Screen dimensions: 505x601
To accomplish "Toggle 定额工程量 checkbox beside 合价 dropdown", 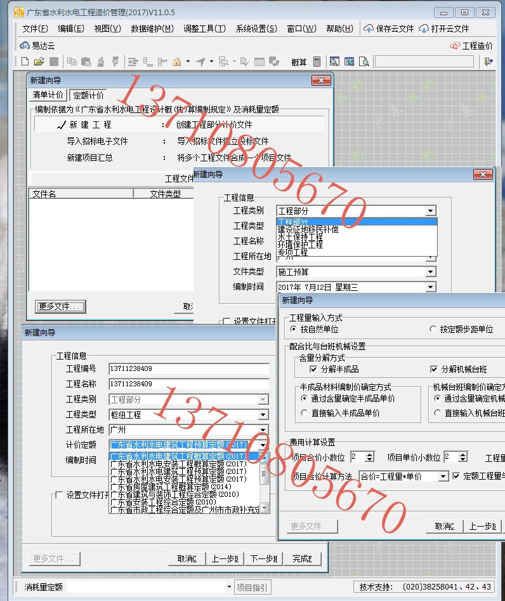I will coord(456,476).
